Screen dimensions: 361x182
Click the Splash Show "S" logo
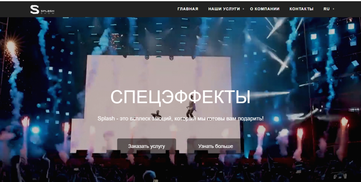coord(35,9)
